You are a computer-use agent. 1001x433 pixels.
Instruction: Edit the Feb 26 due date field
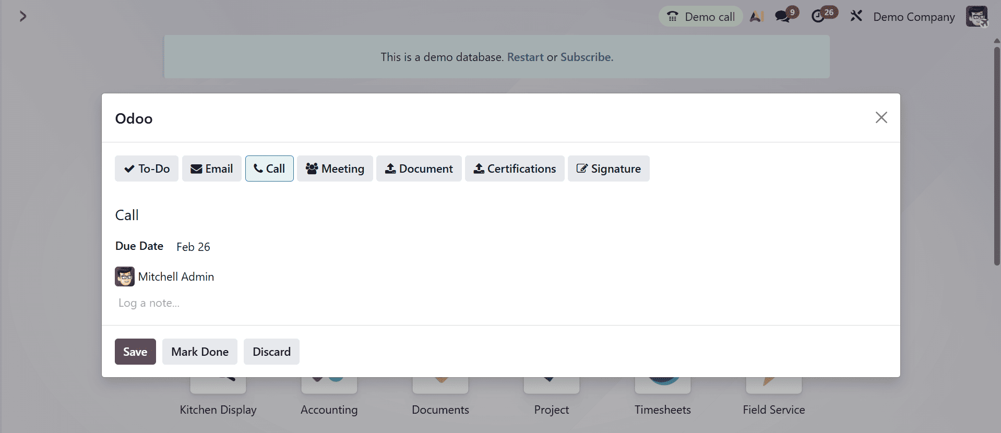pyautogui.click(x=193, y=247)
